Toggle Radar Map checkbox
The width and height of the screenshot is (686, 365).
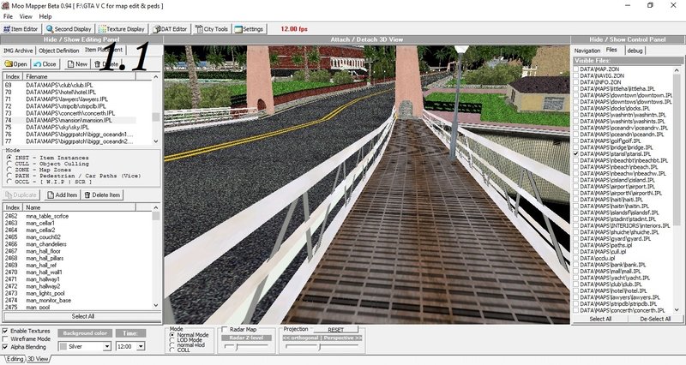coord(225,329)
